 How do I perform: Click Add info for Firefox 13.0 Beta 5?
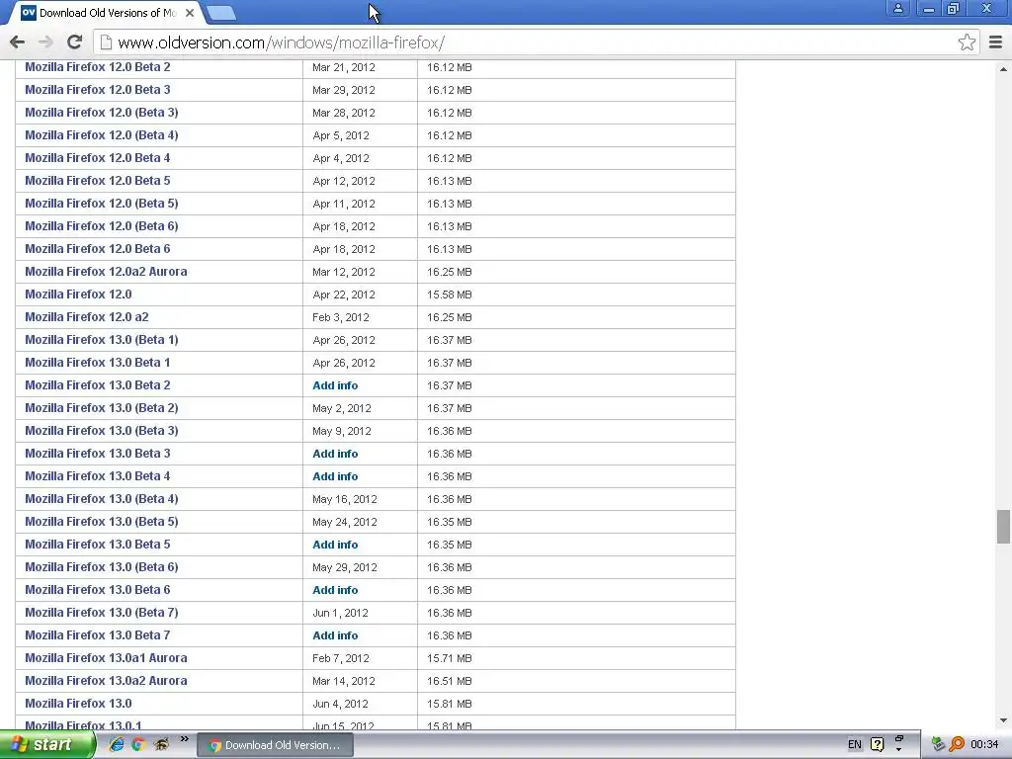335,545
